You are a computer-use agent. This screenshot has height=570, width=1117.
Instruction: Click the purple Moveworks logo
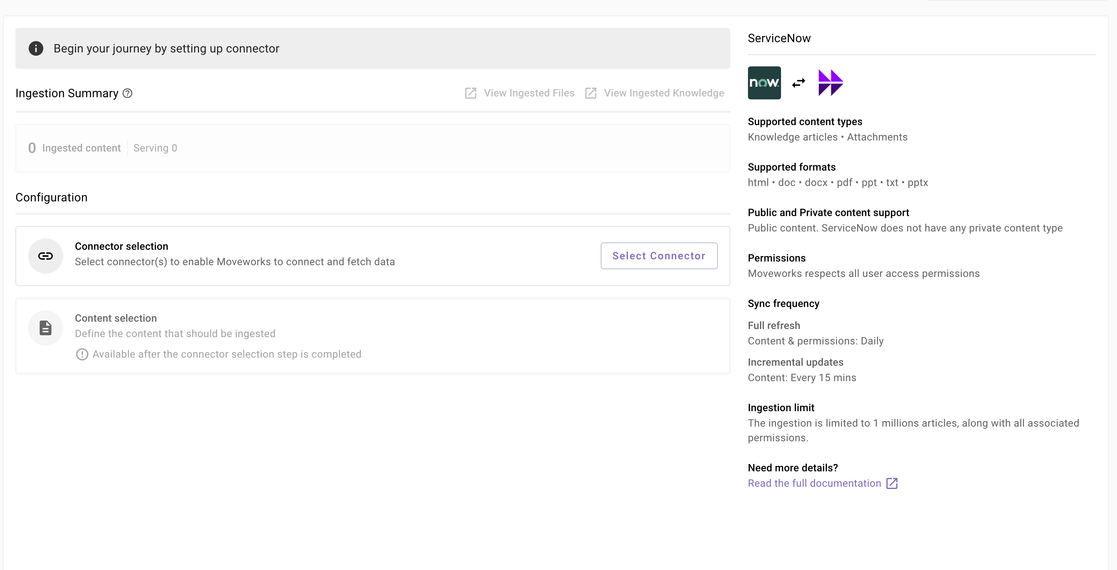(830, 83)
